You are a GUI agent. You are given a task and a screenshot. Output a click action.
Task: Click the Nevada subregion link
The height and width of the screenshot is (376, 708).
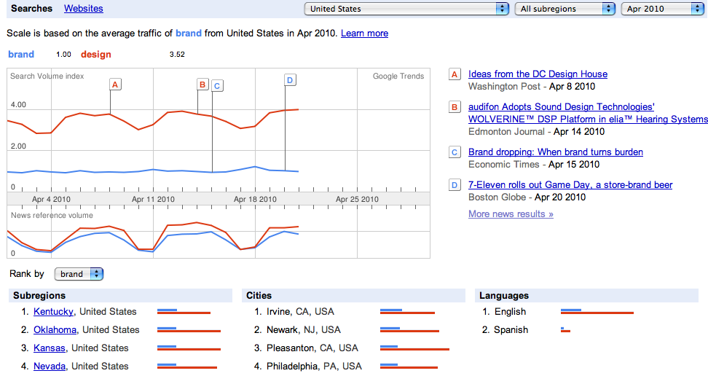50,367
